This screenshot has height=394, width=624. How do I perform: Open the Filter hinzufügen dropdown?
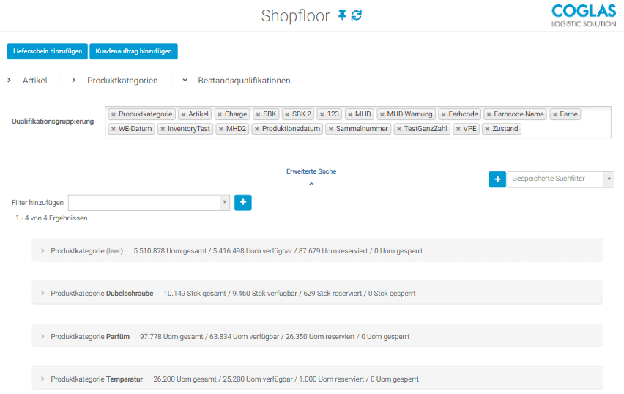(224, 203)
